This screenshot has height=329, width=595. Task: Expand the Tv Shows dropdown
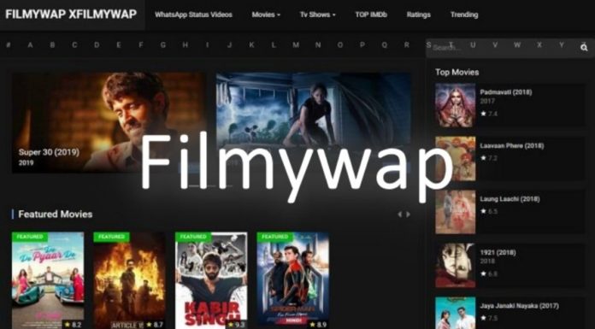pos(318,15)
